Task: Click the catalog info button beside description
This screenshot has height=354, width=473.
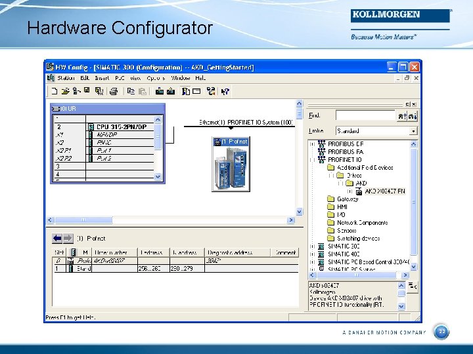Action: (413, 286)
